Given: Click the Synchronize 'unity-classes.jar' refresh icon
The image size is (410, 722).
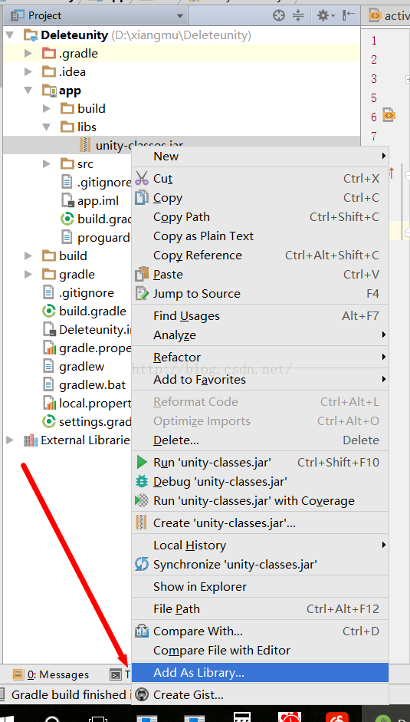Looking at the screenshot, I should click(x=142, y=564).
